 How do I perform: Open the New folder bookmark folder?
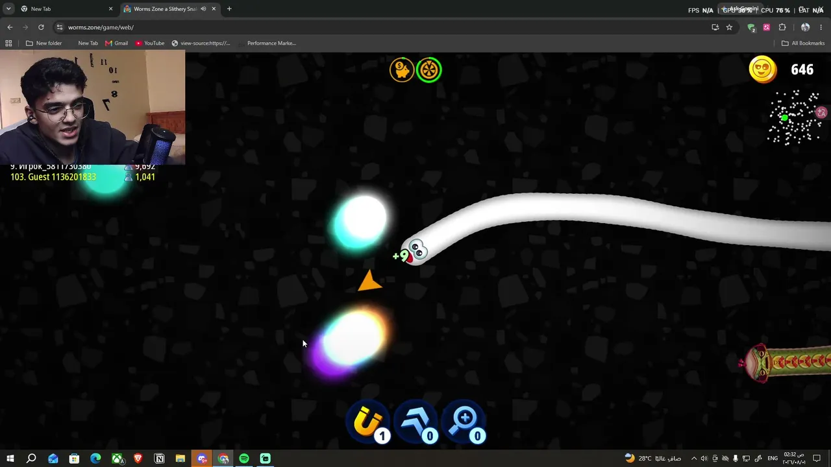pyautogui.click(x=43, y=43)
